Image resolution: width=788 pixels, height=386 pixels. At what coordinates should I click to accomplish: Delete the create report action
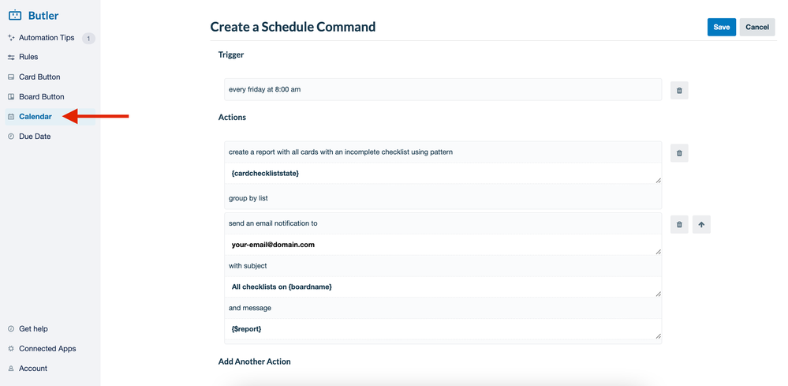pos(679,153)
